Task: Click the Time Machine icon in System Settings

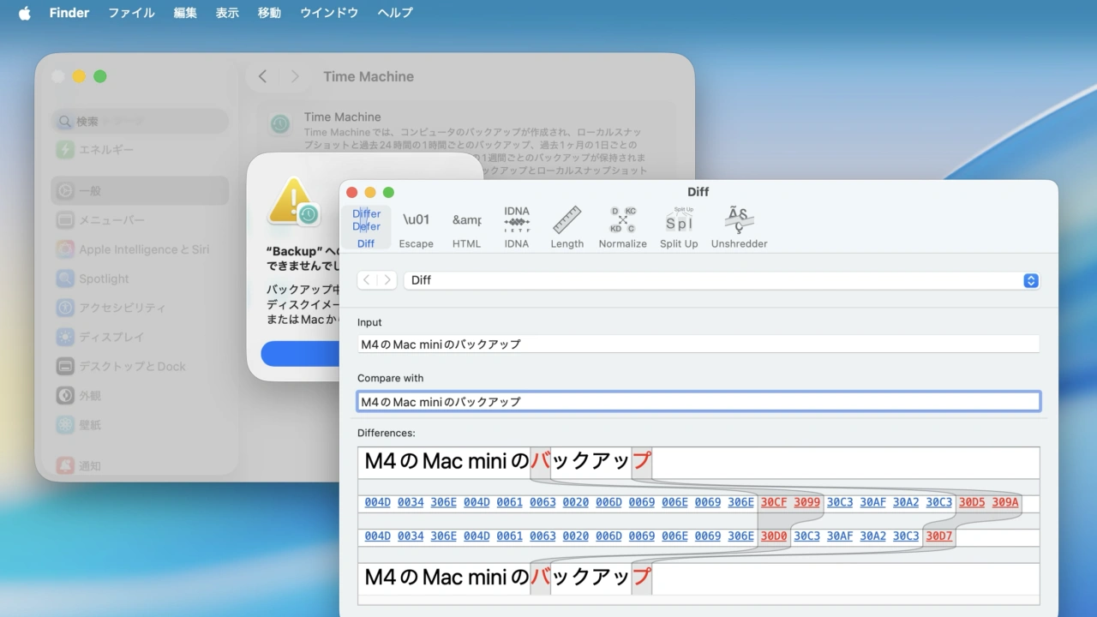Action: 279,124
